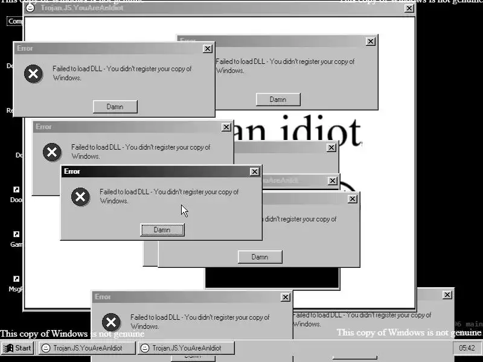Click Damn in the active Error dialog
Viewport: 483px width, 362px height.
coord(162,230)
